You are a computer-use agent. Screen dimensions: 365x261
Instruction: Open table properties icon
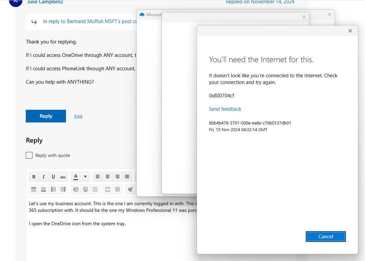coord(117,189)
